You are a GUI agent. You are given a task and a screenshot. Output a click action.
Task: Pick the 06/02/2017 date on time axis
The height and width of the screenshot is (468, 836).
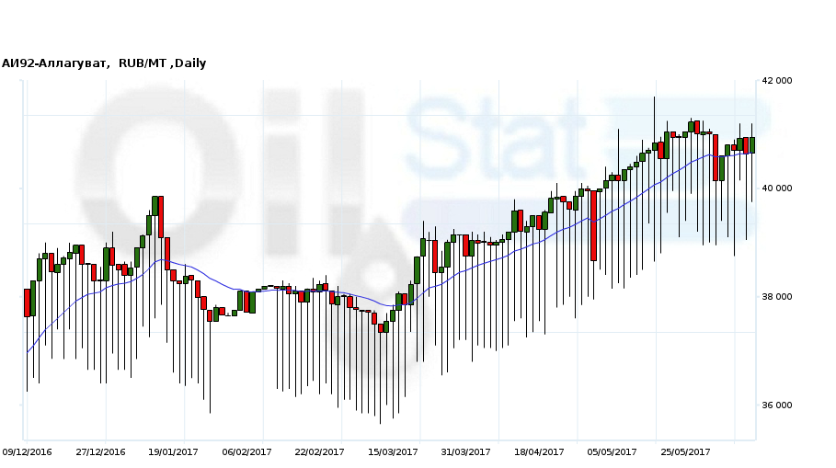click(x=246, y=451)
